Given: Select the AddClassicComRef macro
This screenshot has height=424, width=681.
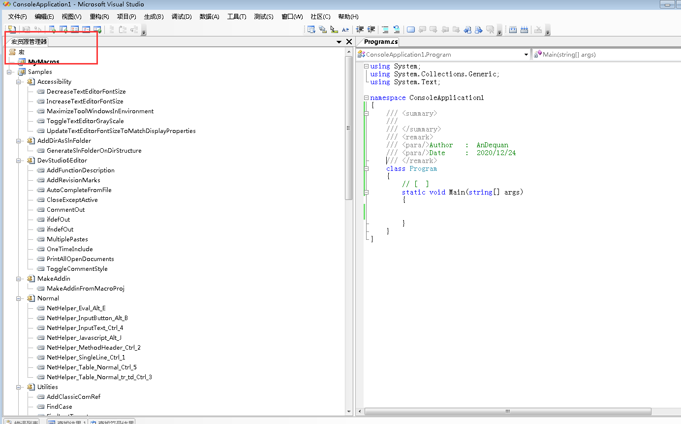Looking at the screenshot, I should (73, 397).
